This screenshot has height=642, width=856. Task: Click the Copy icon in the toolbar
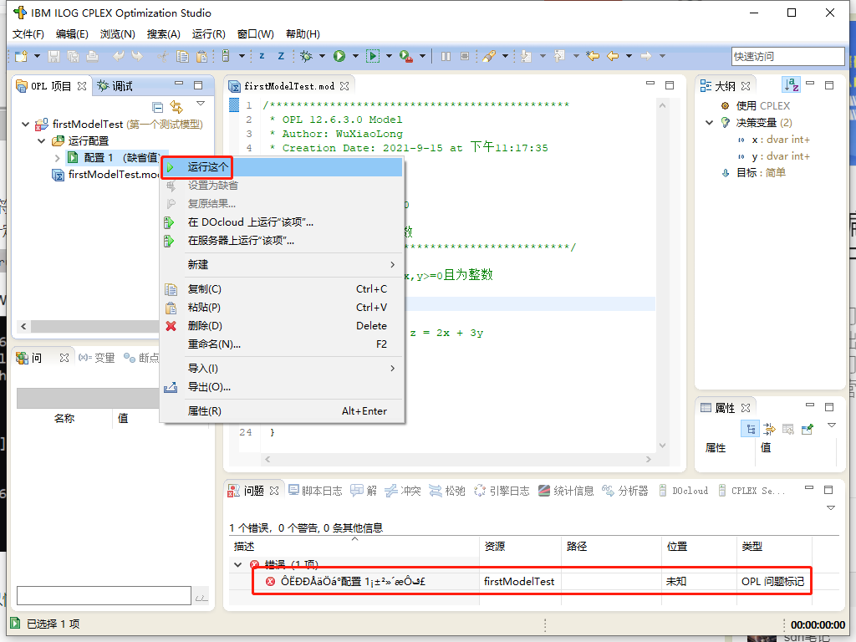(x=182, y=56)
